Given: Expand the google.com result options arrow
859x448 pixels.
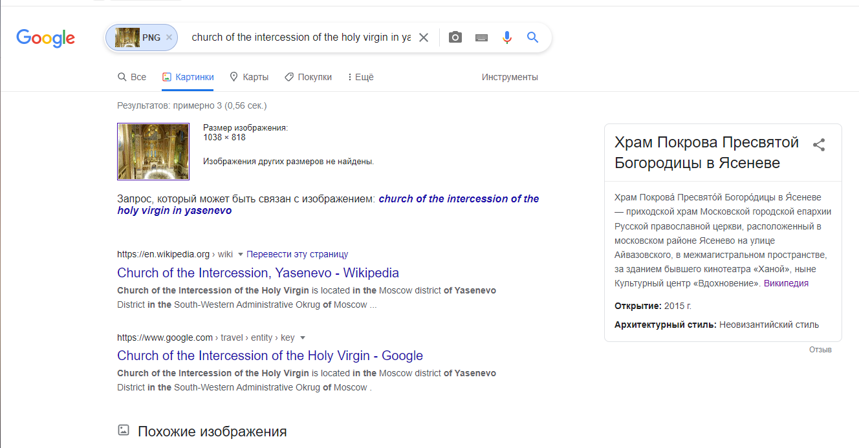Looking at the screenshot, I should pos(302,337).
